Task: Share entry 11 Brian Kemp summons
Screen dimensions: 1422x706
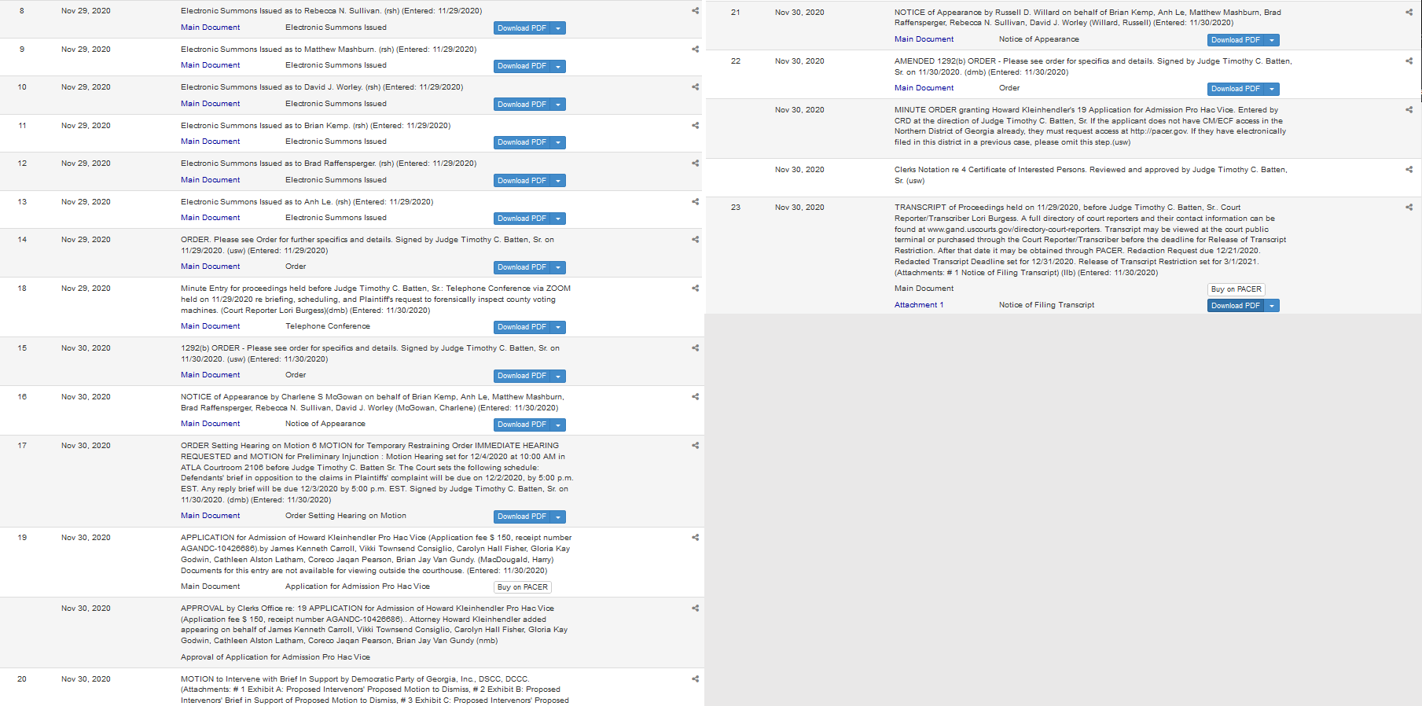Action: [695, 125]
